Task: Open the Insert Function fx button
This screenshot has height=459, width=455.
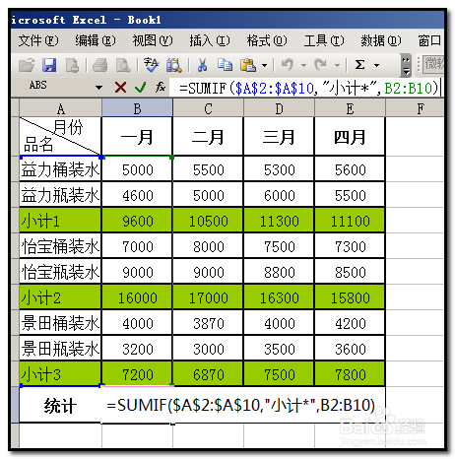Action: coord(161,87)
